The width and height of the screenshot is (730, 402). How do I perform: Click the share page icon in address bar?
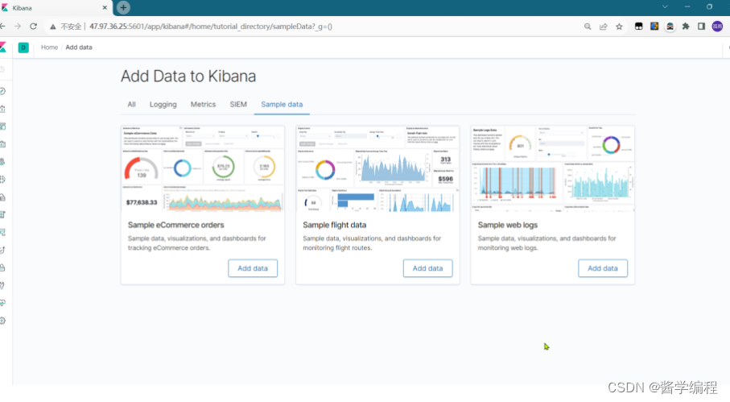[x=604, y=27]
